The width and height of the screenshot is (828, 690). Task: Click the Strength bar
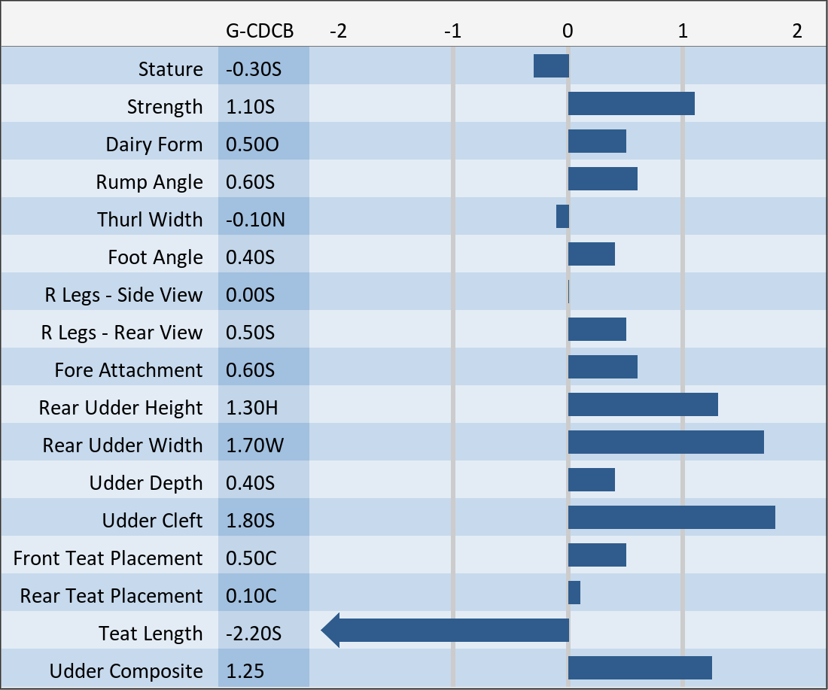pos(631,104)
